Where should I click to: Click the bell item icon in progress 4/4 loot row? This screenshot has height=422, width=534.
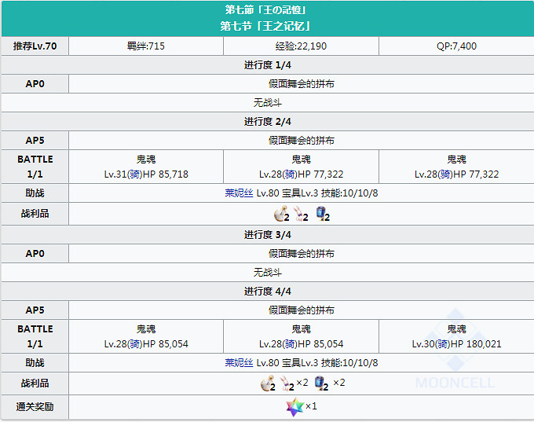[268, 383]
